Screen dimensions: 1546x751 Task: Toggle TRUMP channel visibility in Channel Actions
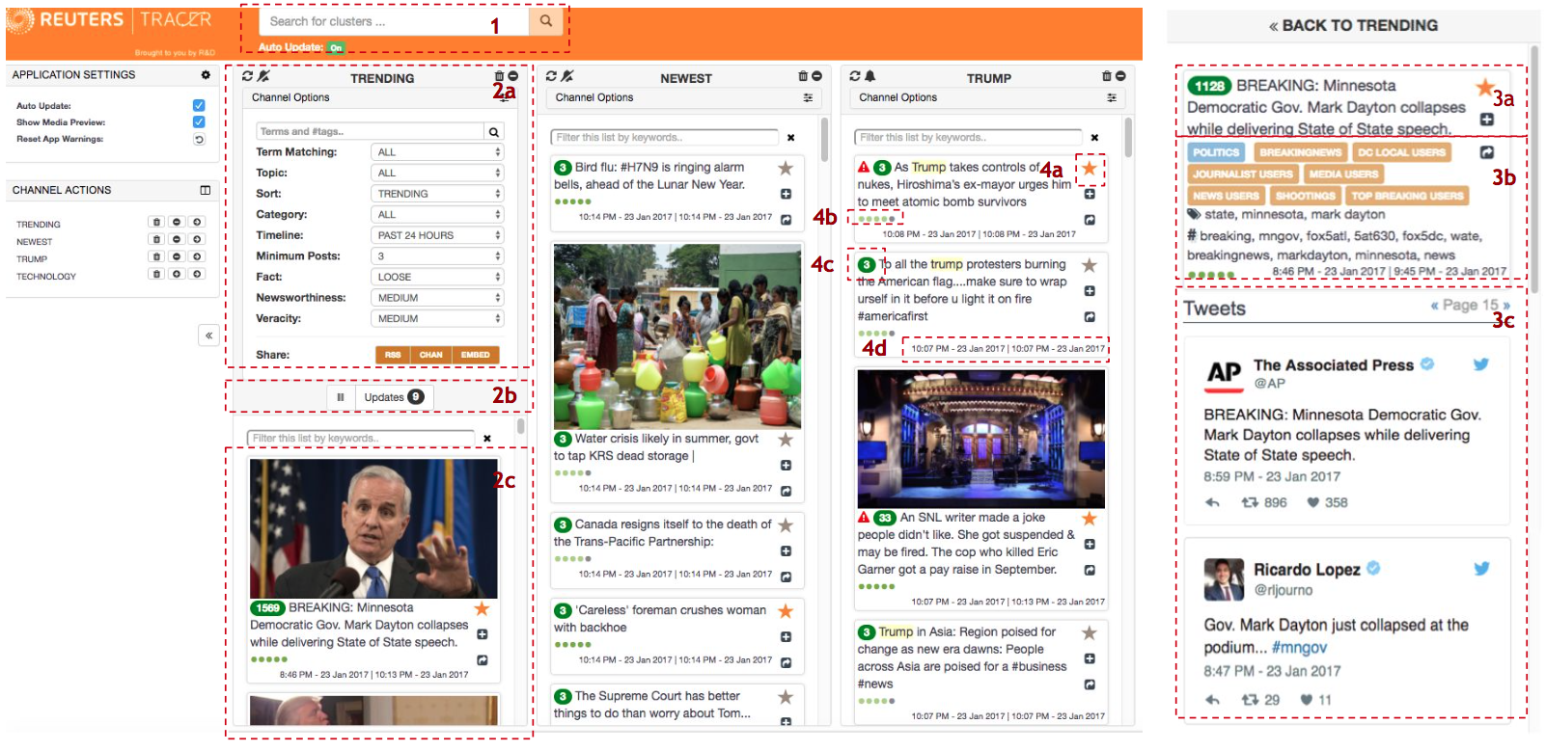(x=177, y=257)
